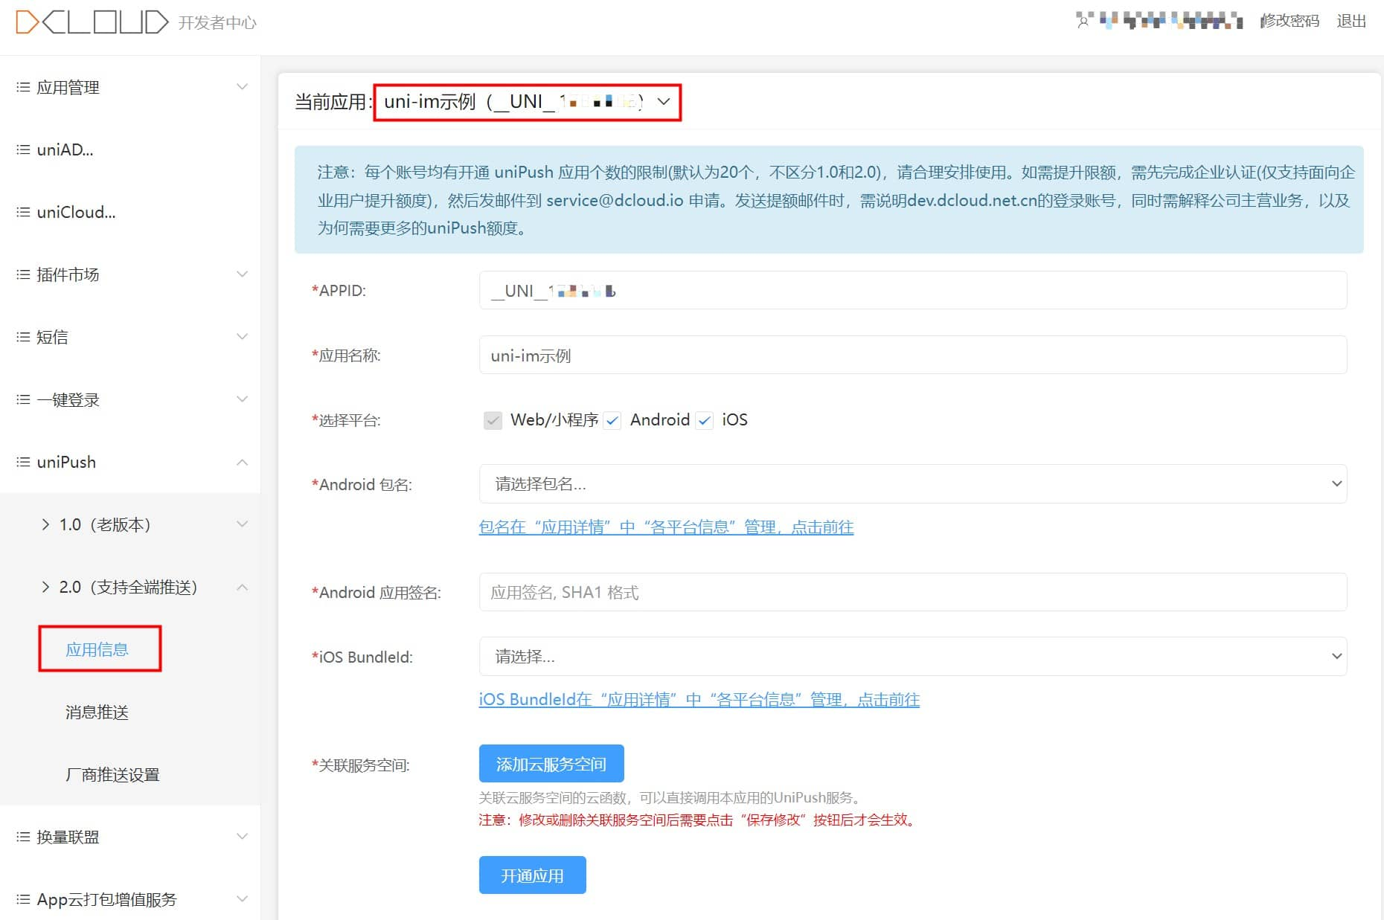Open the 应用管理 sidebar menu
This screenshot has height=920, width=1384.
pos(130,87)
